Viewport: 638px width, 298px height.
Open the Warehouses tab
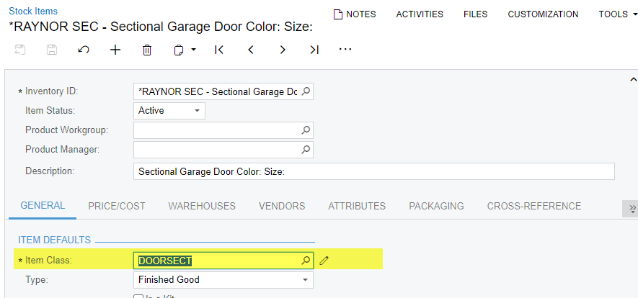(202, 206)
